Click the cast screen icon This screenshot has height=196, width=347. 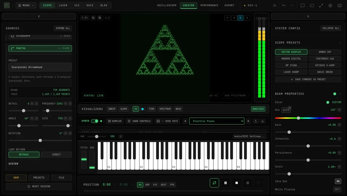click(x=312, y=5)
